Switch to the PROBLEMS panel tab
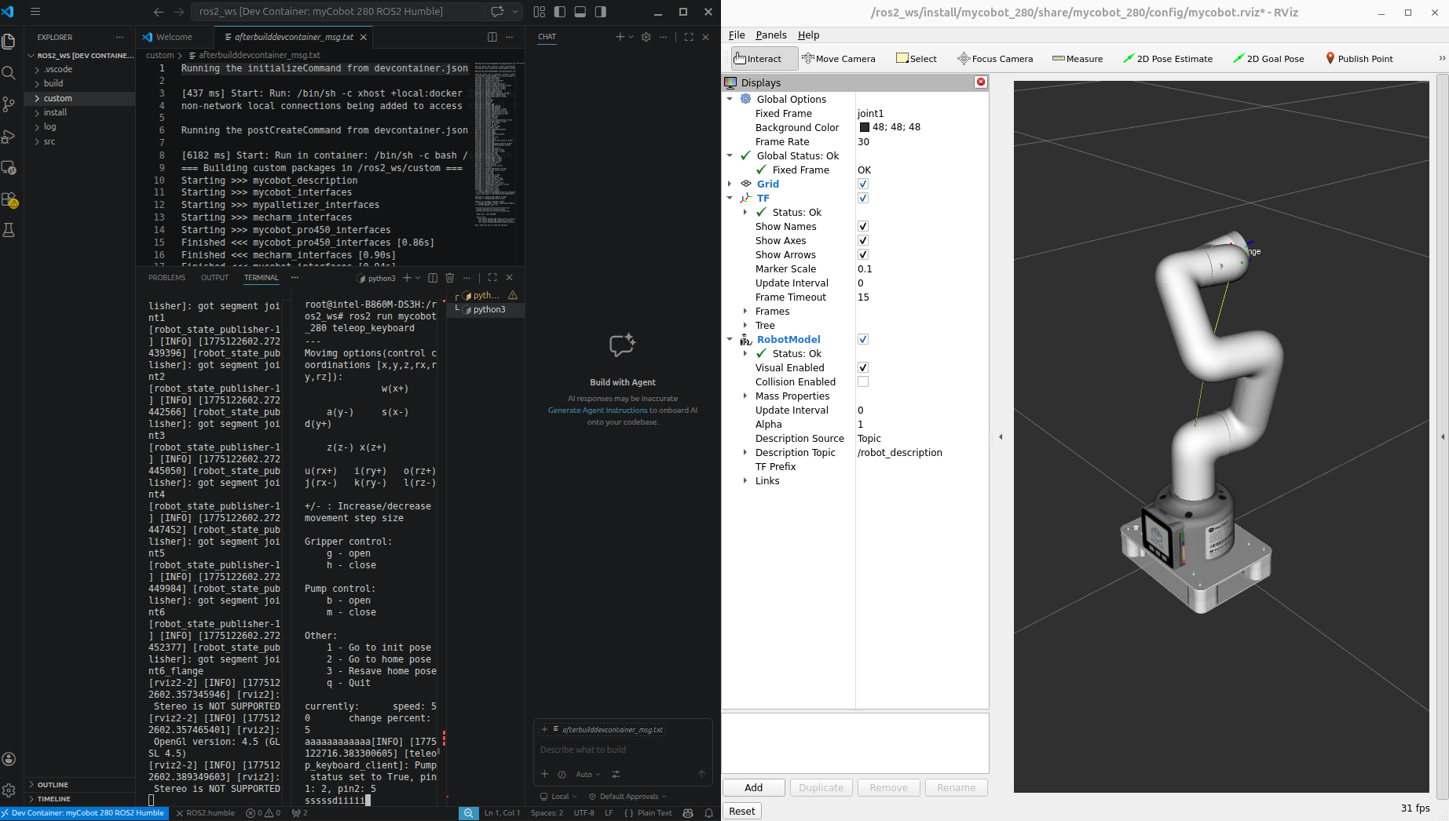This screenshot has height=821, width=1449. click(x=166, y=278)
